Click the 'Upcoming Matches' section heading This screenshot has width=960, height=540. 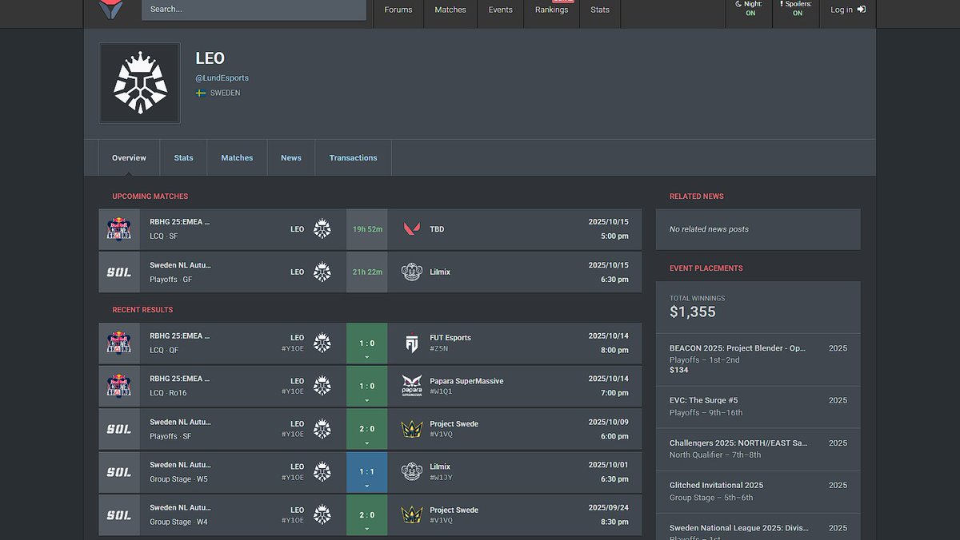(150, 197)
